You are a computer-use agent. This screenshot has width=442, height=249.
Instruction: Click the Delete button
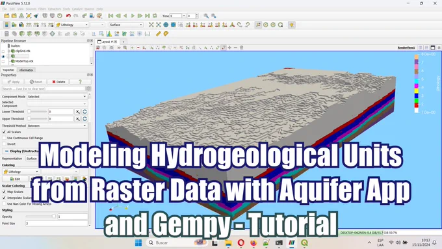[58, 82]
